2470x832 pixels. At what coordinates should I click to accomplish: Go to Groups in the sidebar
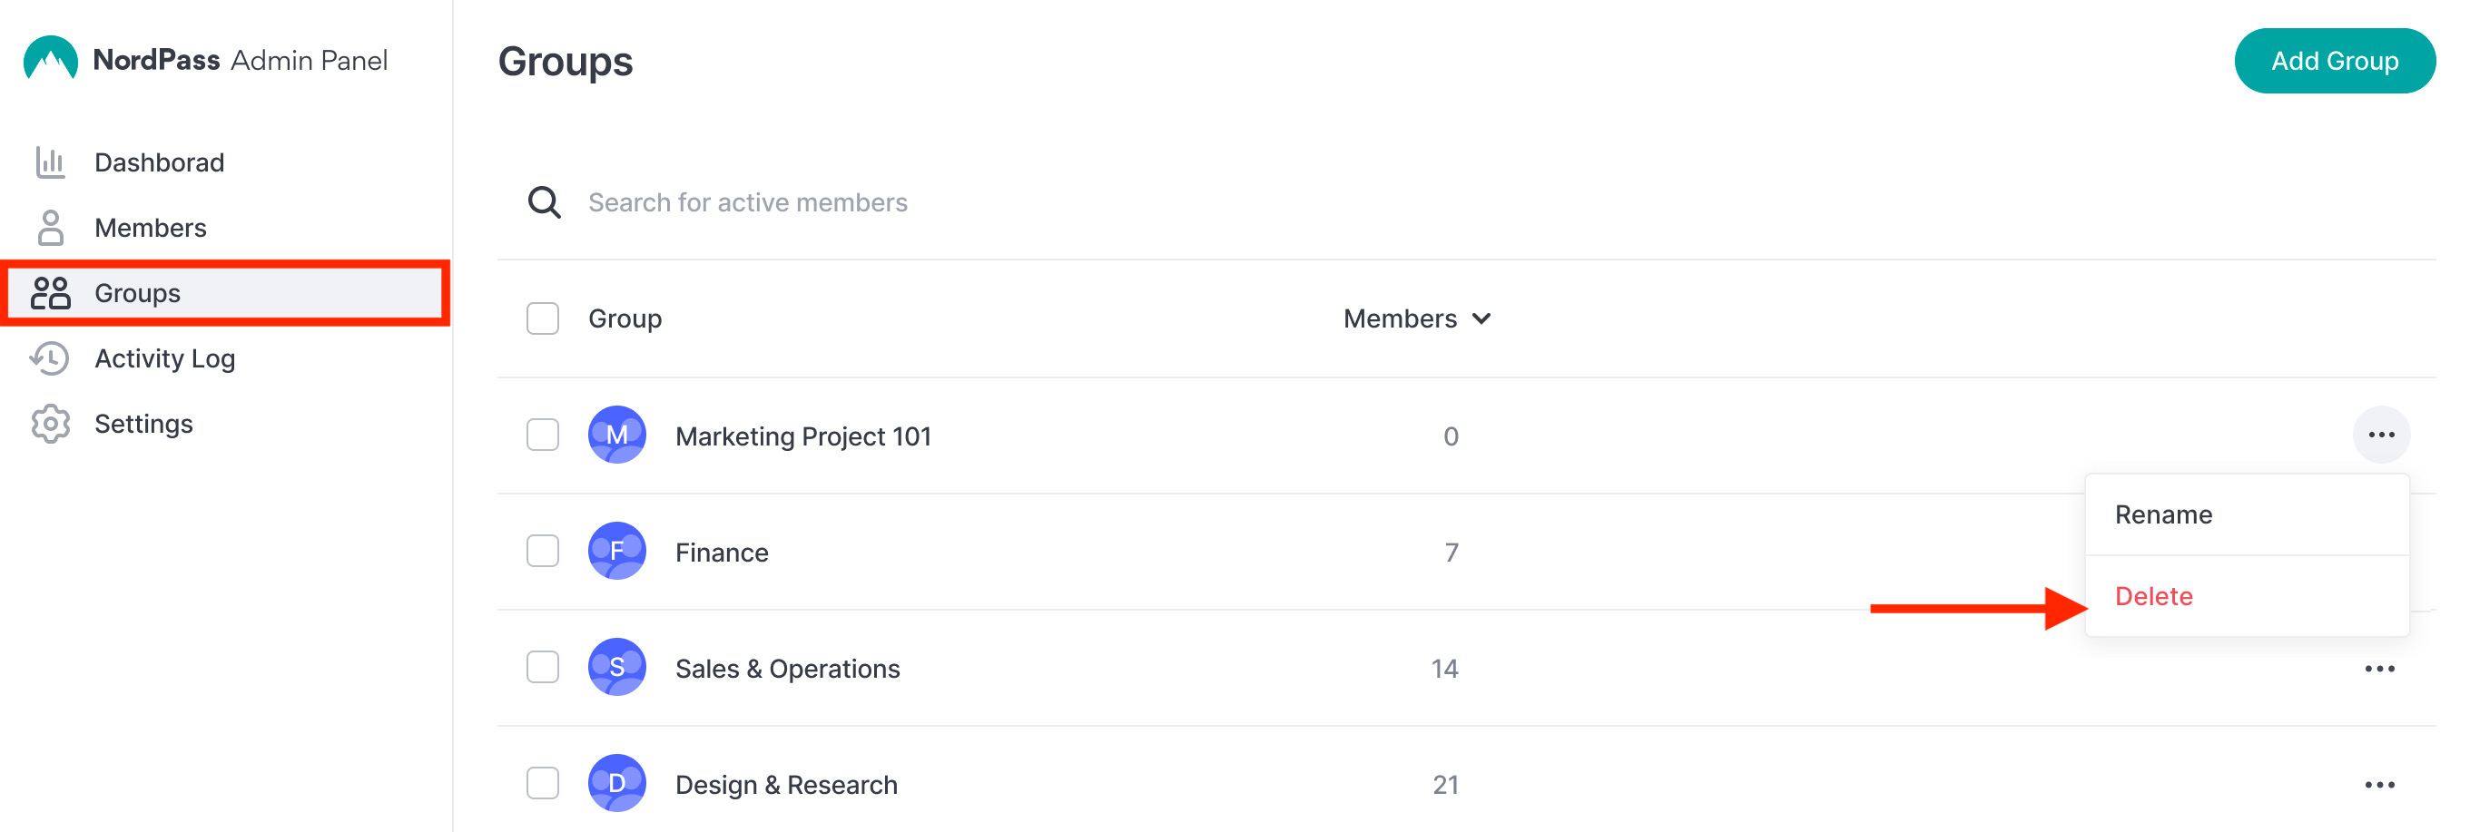coord(225,293)
